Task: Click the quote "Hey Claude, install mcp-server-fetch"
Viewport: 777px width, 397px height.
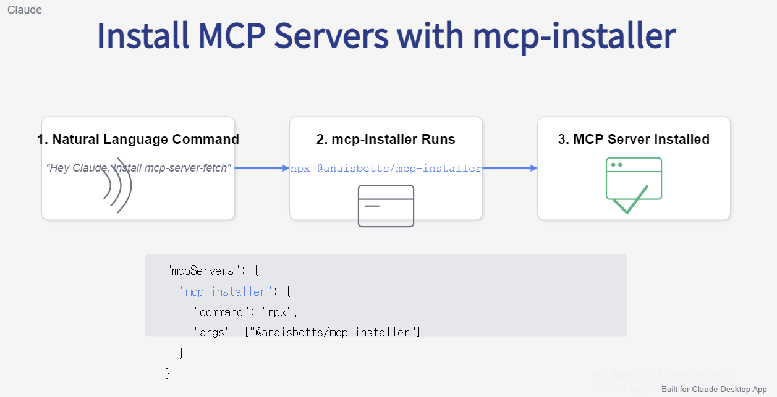Action: click(x=138, y=168)
